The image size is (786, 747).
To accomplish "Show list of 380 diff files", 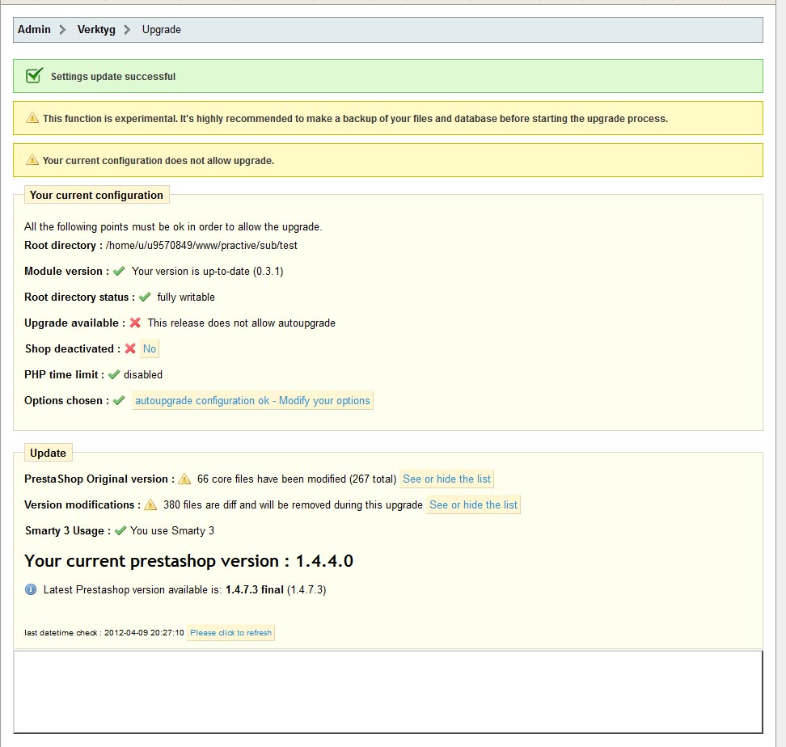I will pos(473,505).
